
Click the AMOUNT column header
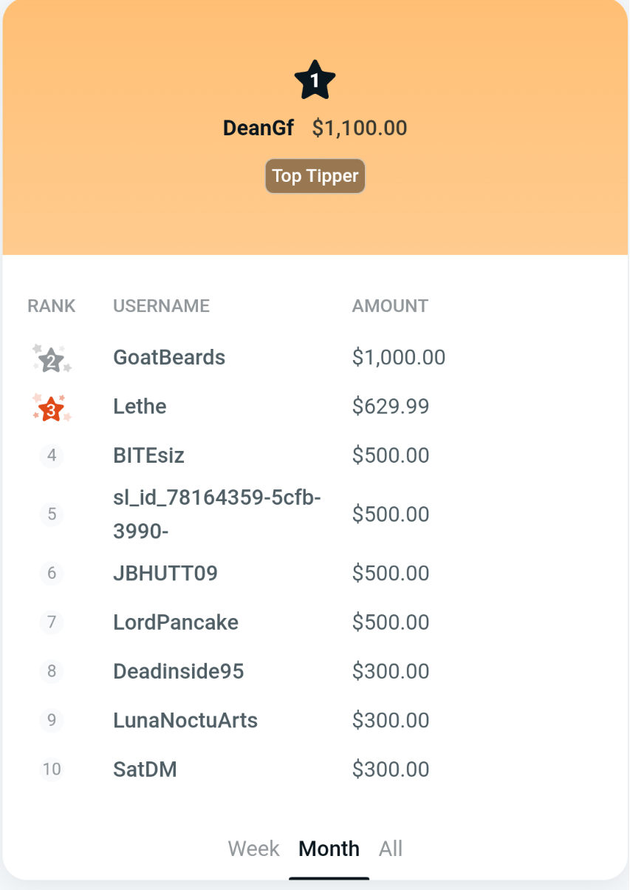click(390, 305)
